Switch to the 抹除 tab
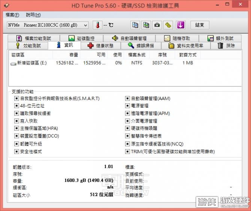This screenshot has height=211, width=251. point(226,46)
